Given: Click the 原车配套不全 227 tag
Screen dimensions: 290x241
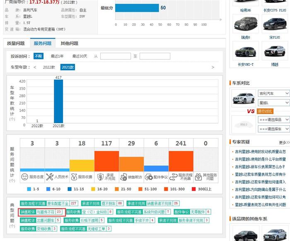Looking at the screenshot, I should pyautogui.click(x=49, y=203).
